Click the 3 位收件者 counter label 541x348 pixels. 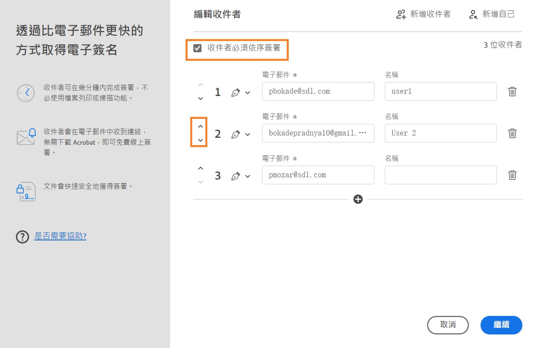(502, 45)
